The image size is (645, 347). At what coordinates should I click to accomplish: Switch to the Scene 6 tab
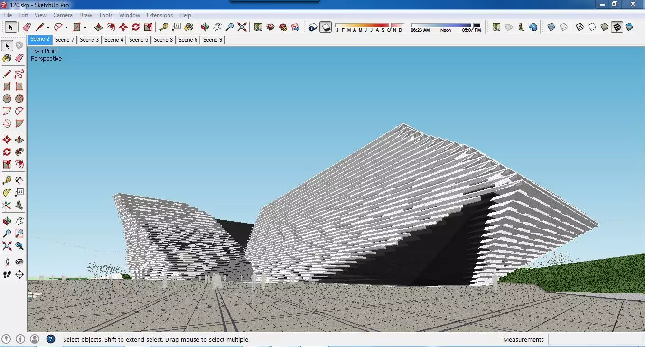click(188, 40)
